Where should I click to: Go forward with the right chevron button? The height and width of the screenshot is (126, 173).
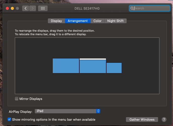(32, 8)
